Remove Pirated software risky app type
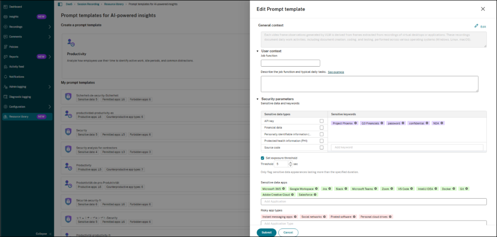This screenshot has width=497, height=237. point(355,217)
